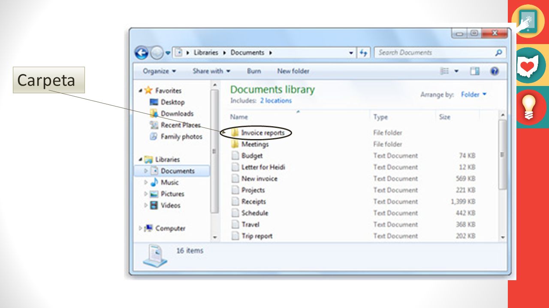Image resolution: width=549 pixels, height=308 pixels.
Task: Select the Invoice reports folder
Action: coord(262,133)
